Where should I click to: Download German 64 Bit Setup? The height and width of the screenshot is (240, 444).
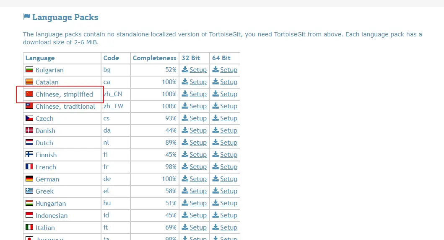[x=225, y=179]
